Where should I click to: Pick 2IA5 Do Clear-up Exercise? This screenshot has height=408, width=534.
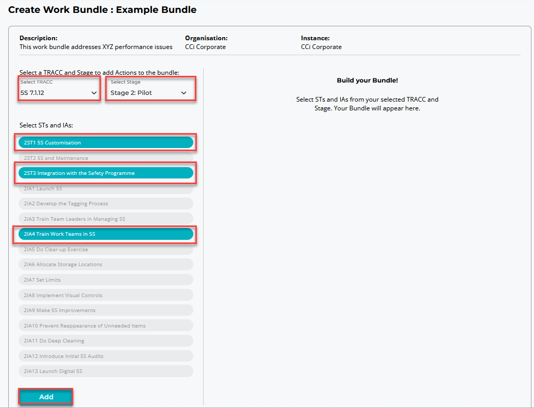(106, 250)
